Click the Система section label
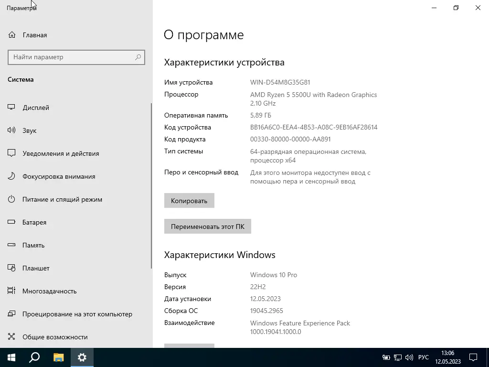The height and width of the screenshot is (367, 489). click(x=21, y=80)
